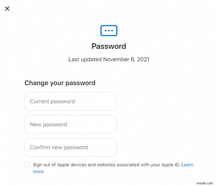Open the 'Learn more' link
The image size is (216, 186).
187,165
